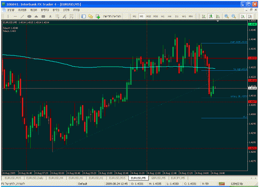The height and width of the screenshot is (187, 259).
Task: Select the diagonal trendline drawing tool
Action: tap(22, 16)
